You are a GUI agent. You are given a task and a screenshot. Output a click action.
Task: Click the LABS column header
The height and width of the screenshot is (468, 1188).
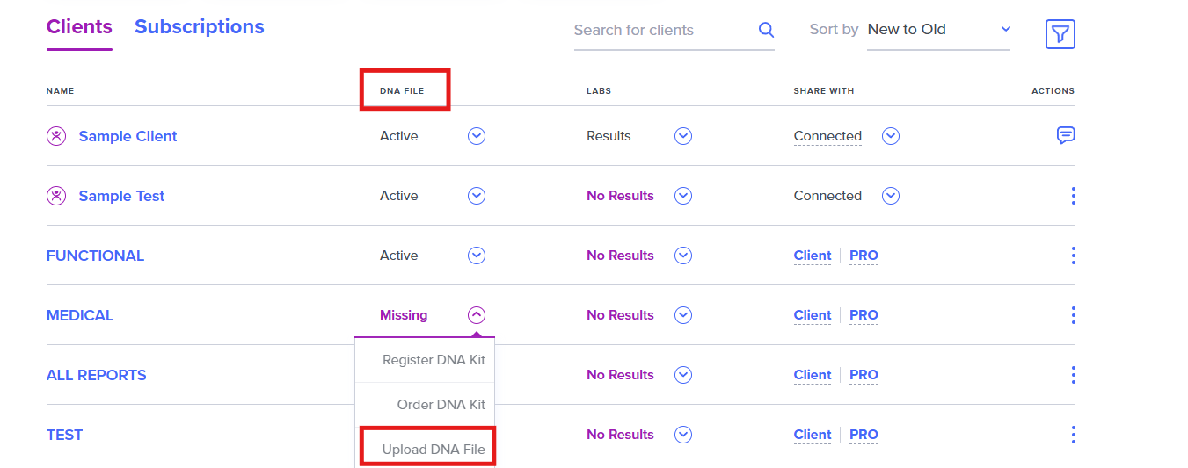pos(599,90)
